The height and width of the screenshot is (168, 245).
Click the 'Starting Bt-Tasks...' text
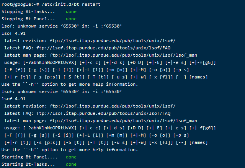(28, 164)
